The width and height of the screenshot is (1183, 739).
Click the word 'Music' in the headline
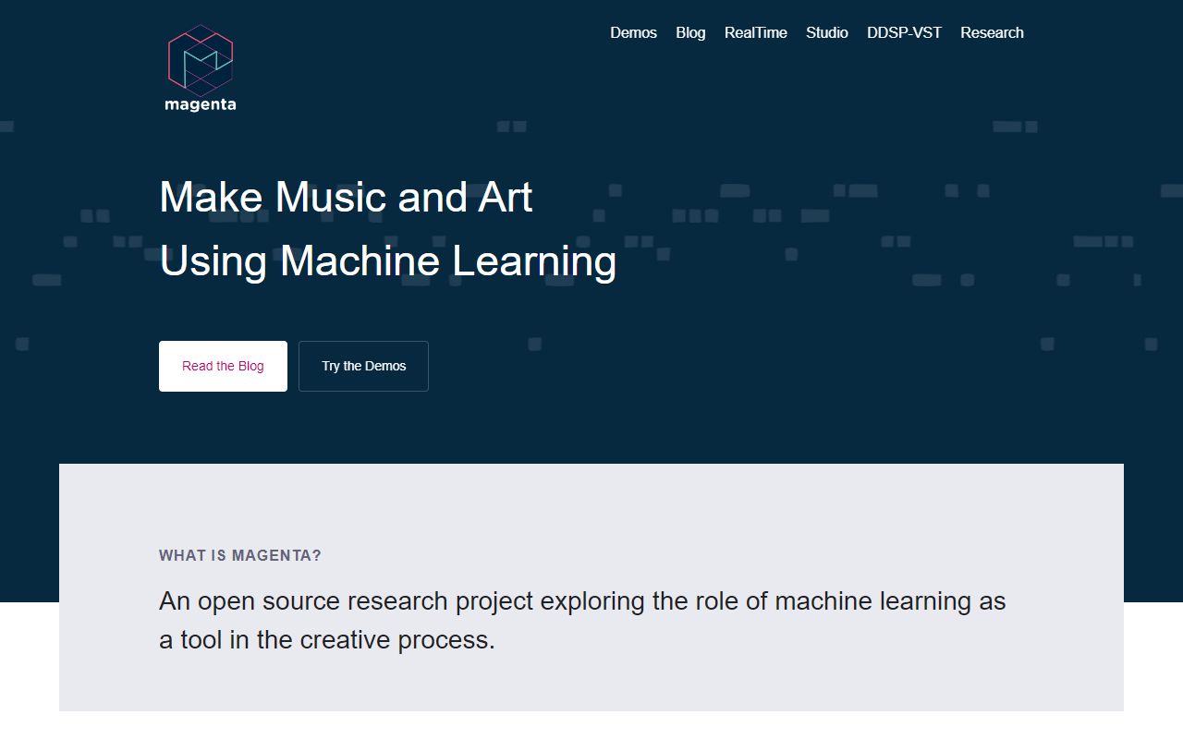pyautogui.click(x=330, y=197)
